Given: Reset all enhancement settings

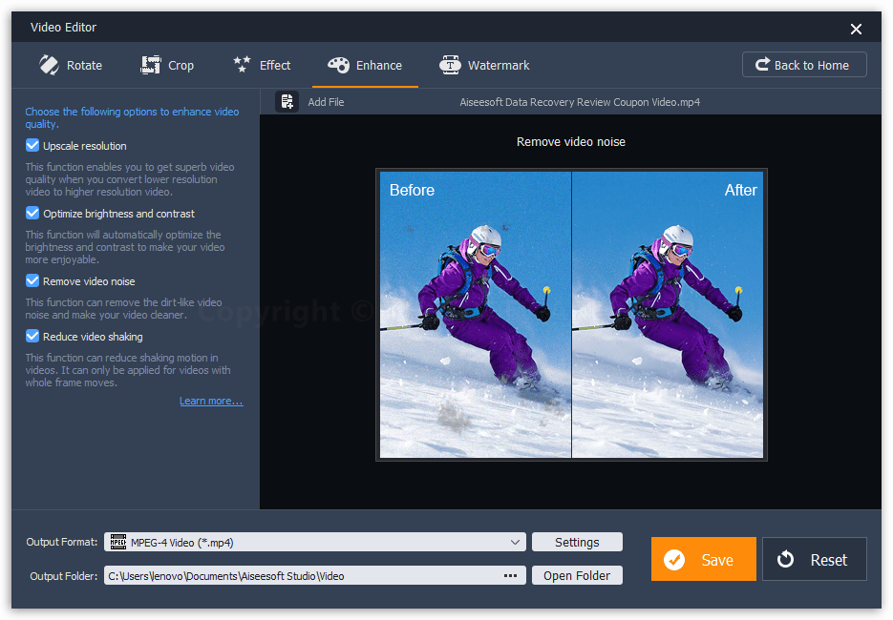Looking at the screenshot, I should (815, 559).
